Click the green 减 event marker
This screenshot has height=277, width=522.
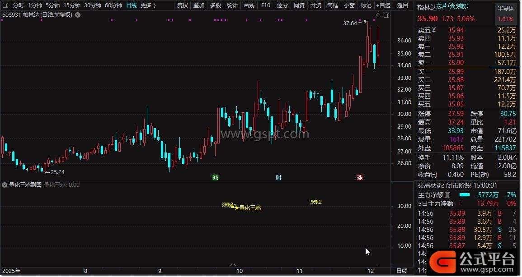(x=215, y=177)
